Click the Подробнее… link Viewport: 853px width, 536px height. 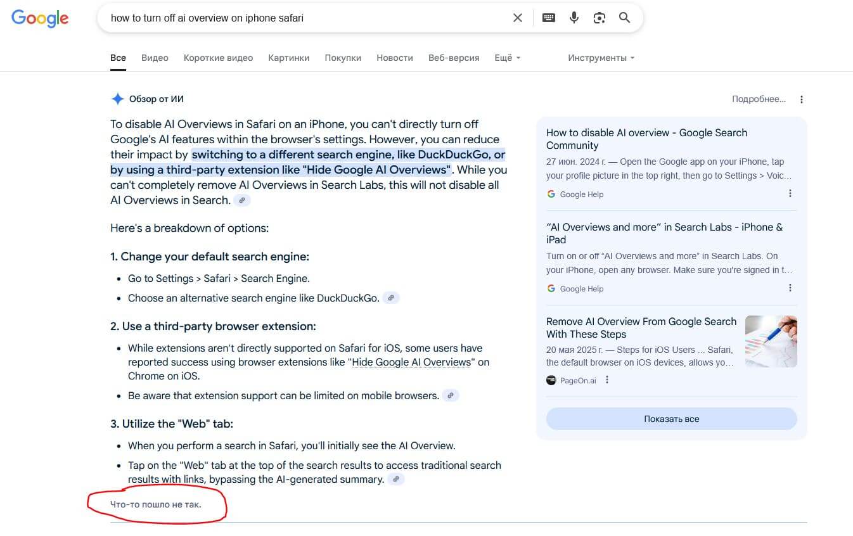(x=759, y=99)
